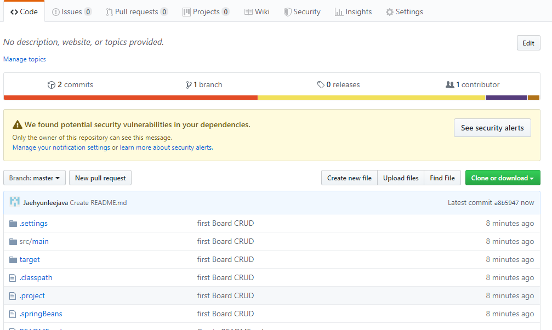Open the Security tab
Image resolution: width=552 pixels, height=330 pixels.
303,12
